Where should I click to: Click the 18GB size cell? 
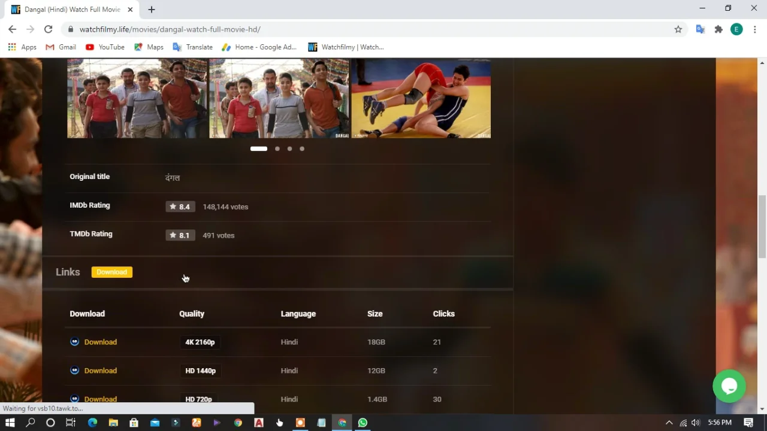[376, 342]
